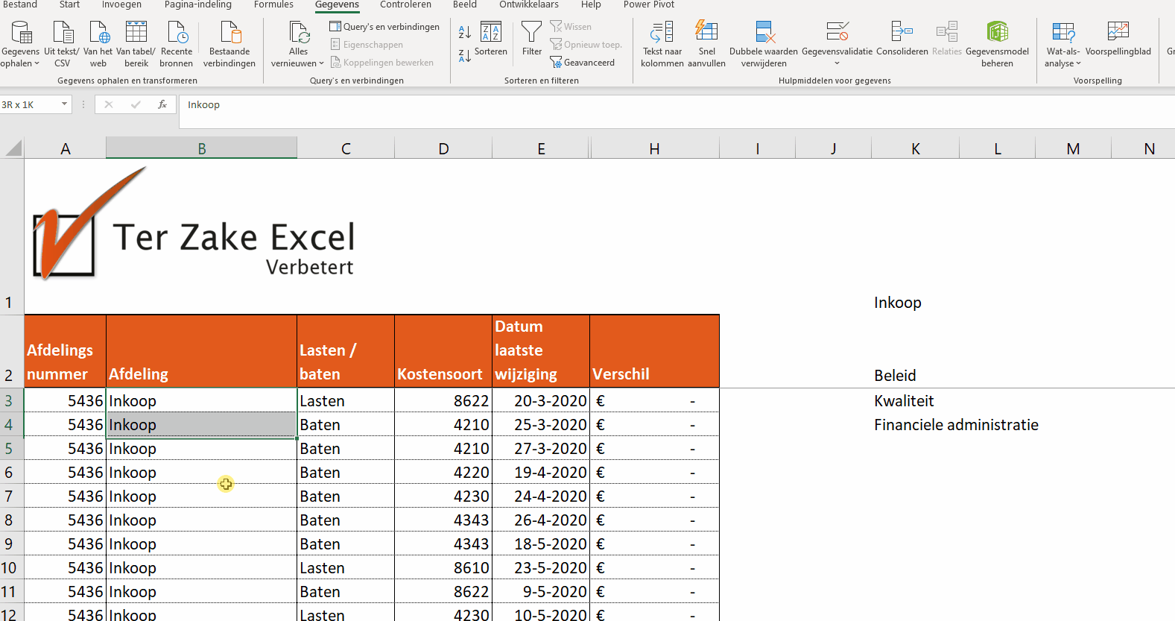Expand Alles vernieuwen dropdown arrow

(321, 64)
